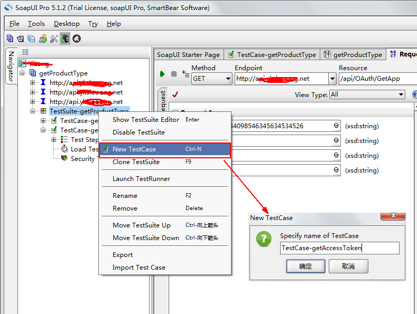Choose Remove from context menu
This screenshot has width=417, height=314.
(165, 208)
